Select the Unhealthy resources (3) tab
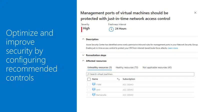The image size is (200, 112). pyautogui.click(x=99, y=67)
